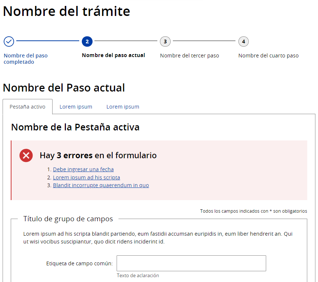318x282 pixels.
Task: Click the 'Título de grupo de campos' legend
Action: (68, 219)
